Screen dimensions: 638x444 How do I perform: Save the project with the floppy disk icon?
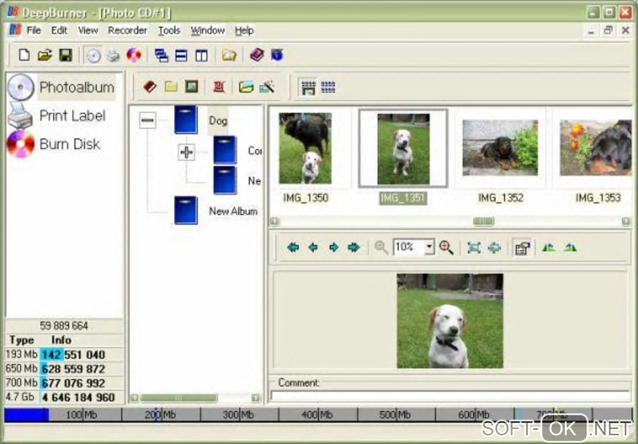(66, 54)
